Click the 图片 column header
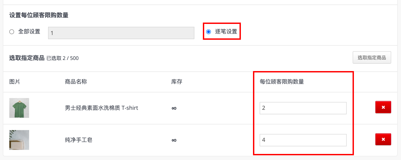 pyautogui.click(x=14, y=82)
